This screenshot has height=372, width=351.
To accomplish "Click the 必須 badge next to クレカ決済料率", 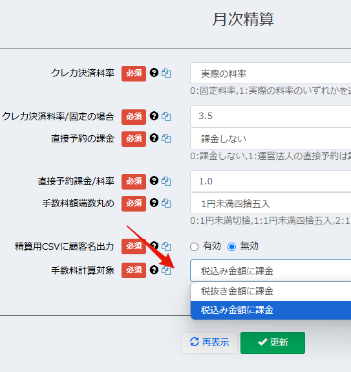I will pyautogui.click(x=134, y=74).
